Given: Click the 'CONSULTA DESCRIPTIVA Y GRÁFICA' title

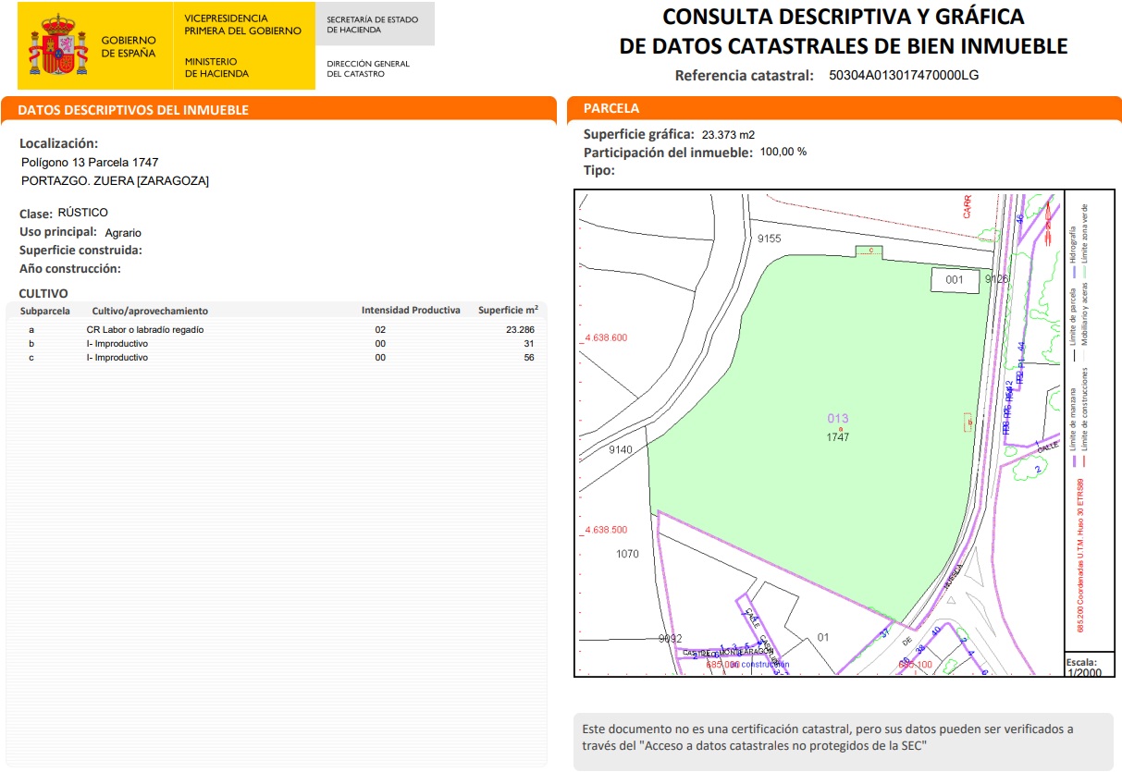Looking at the screenshot, I should (843, 17).
